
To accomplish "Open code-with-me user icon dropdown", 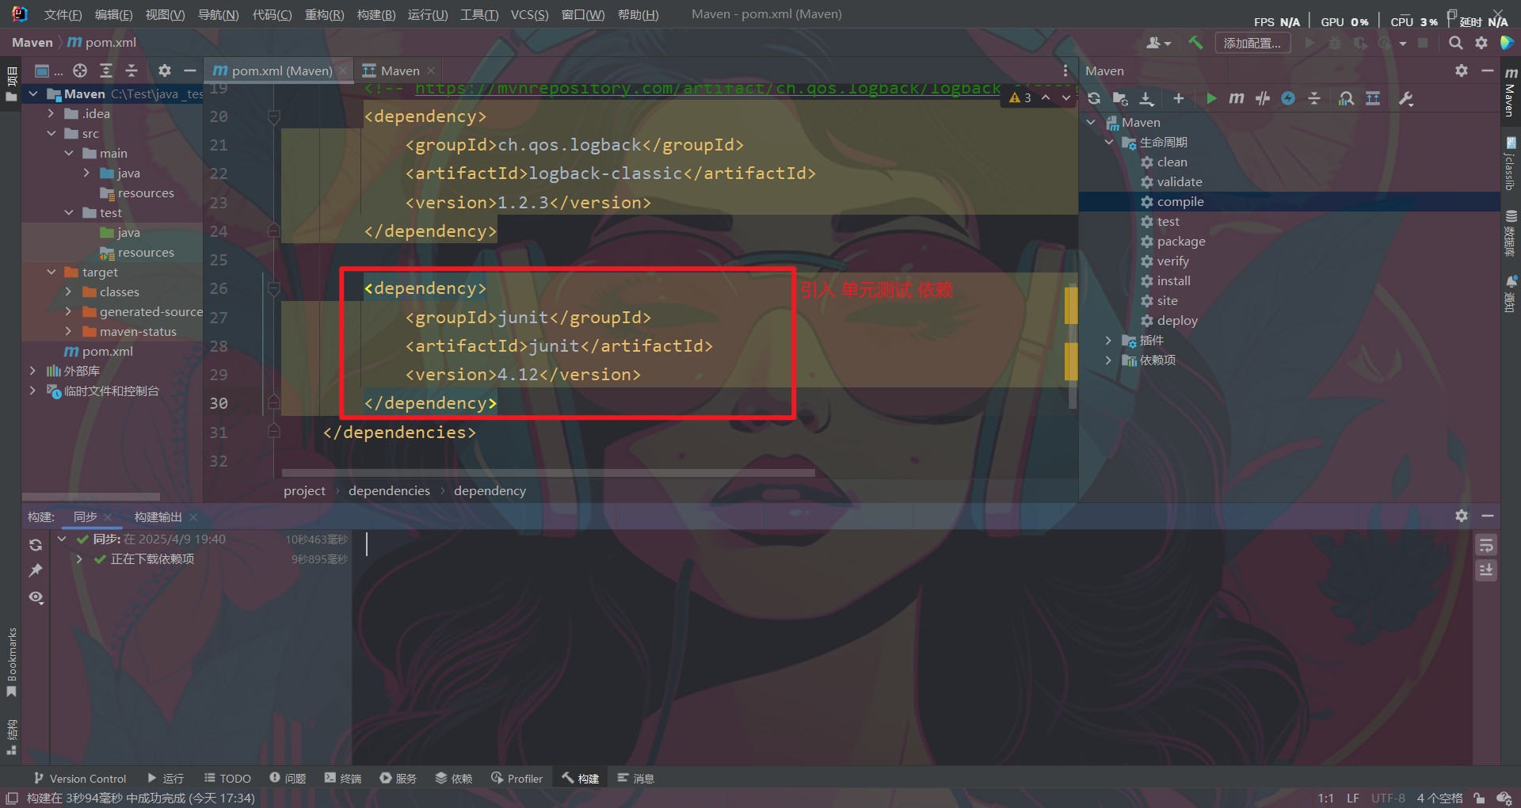I will click(1158, 43).
